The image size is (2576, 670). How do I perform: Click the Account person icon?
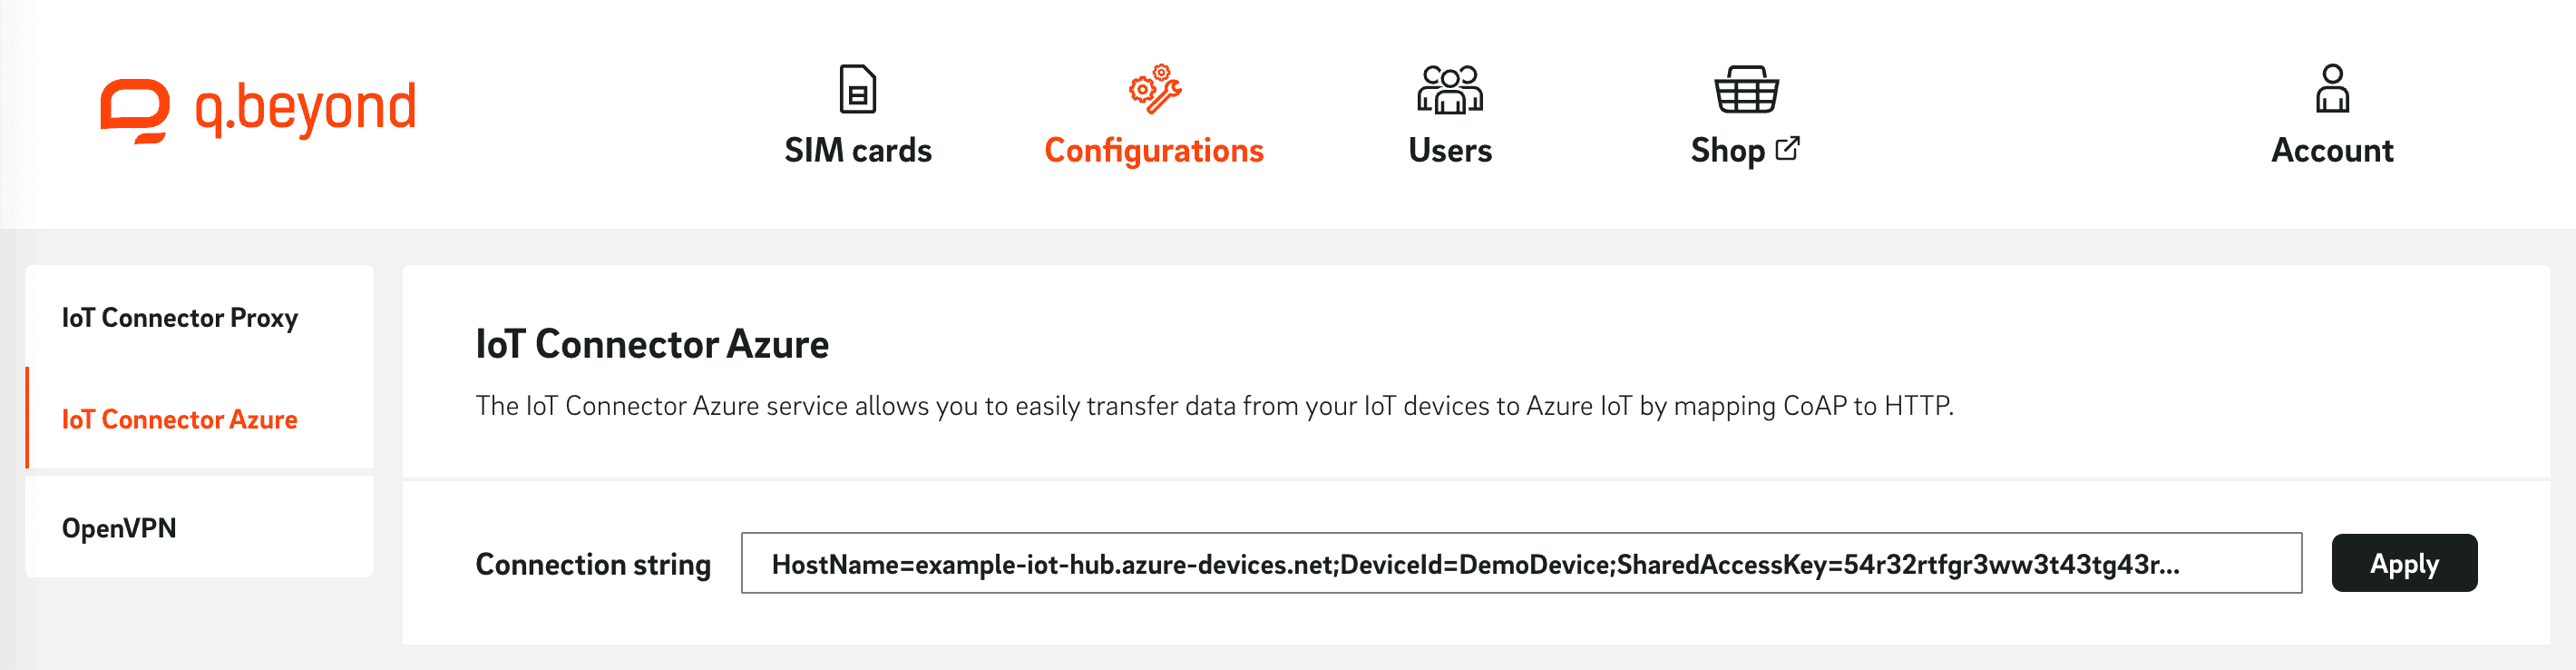pyautogui.click(x=2332, y=89)
